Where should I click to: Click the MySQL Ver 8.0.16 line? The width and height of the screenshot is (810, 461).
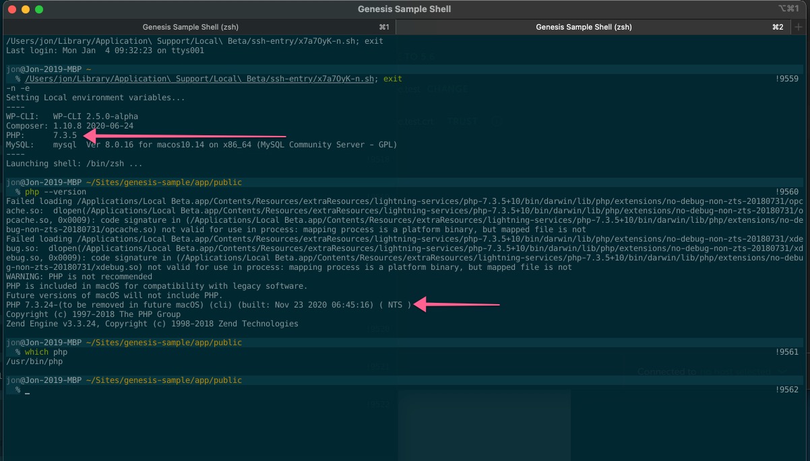201,145
